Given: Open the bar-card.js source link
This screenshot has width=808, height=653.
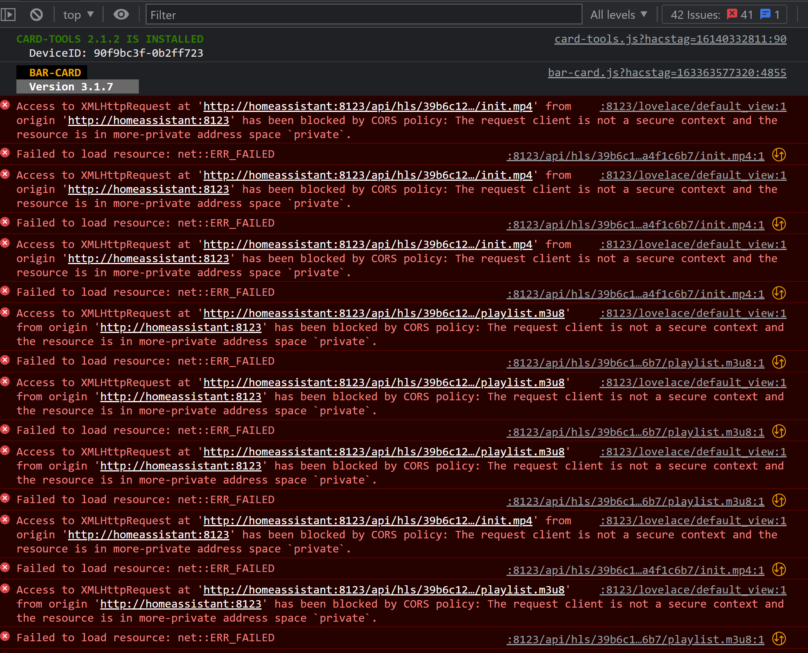Looking at the screenshot, I should click(667, 72).
